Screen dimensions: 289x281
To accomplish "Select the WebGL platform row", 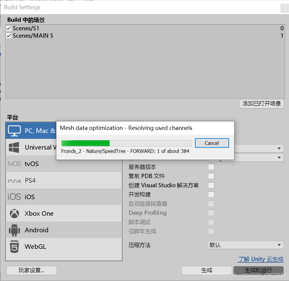I will pyautogui.click(x=64, y=246).
